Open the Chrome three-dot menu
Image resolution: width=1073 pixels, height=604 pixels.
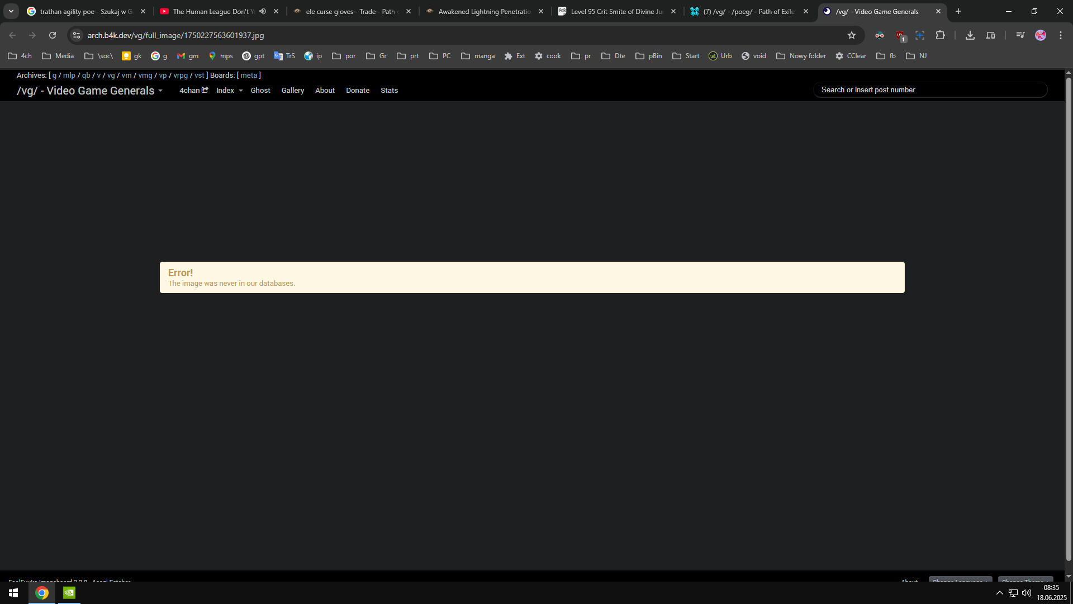(x=1061, y=35)
